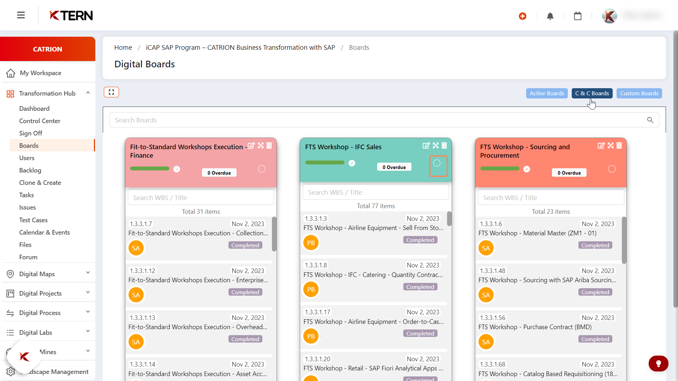Expand the Digital Maps section

pos(88,273)
